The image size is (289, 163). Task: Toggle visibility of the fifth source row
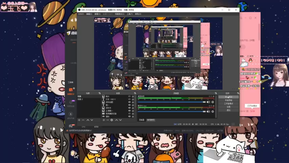coord(129,108)
